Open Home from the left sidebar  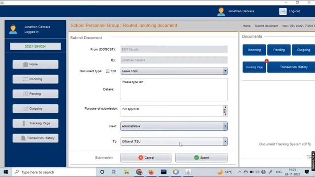click(35, 64)
